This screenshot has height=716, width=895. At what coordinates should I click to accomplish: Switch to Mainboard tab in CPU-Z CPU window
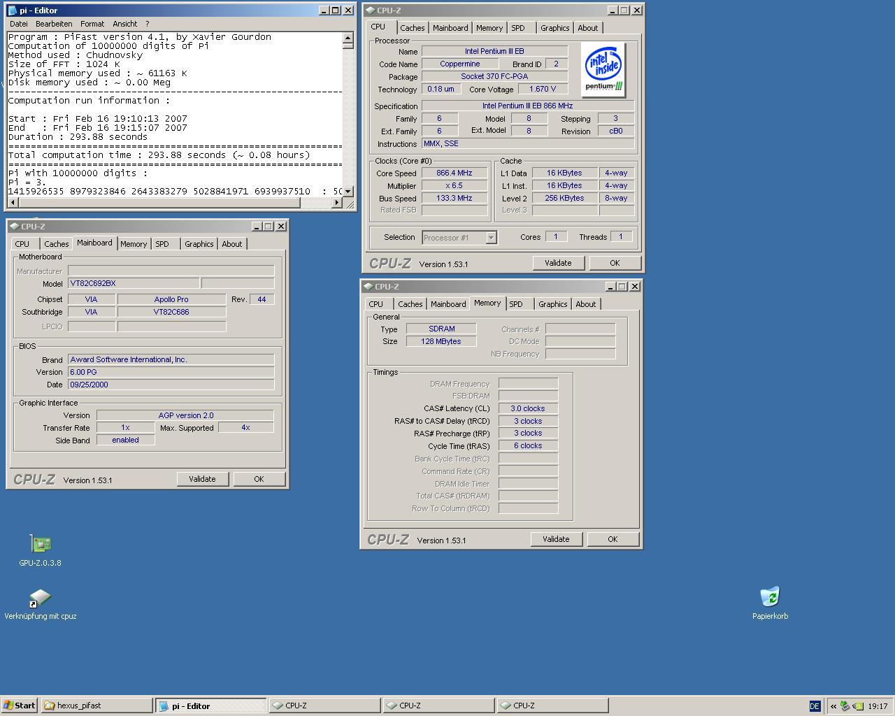[x=450, y=28]
